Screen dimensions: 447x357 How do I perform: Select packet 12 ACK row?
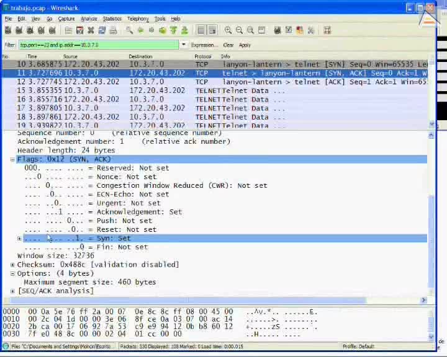215,82
